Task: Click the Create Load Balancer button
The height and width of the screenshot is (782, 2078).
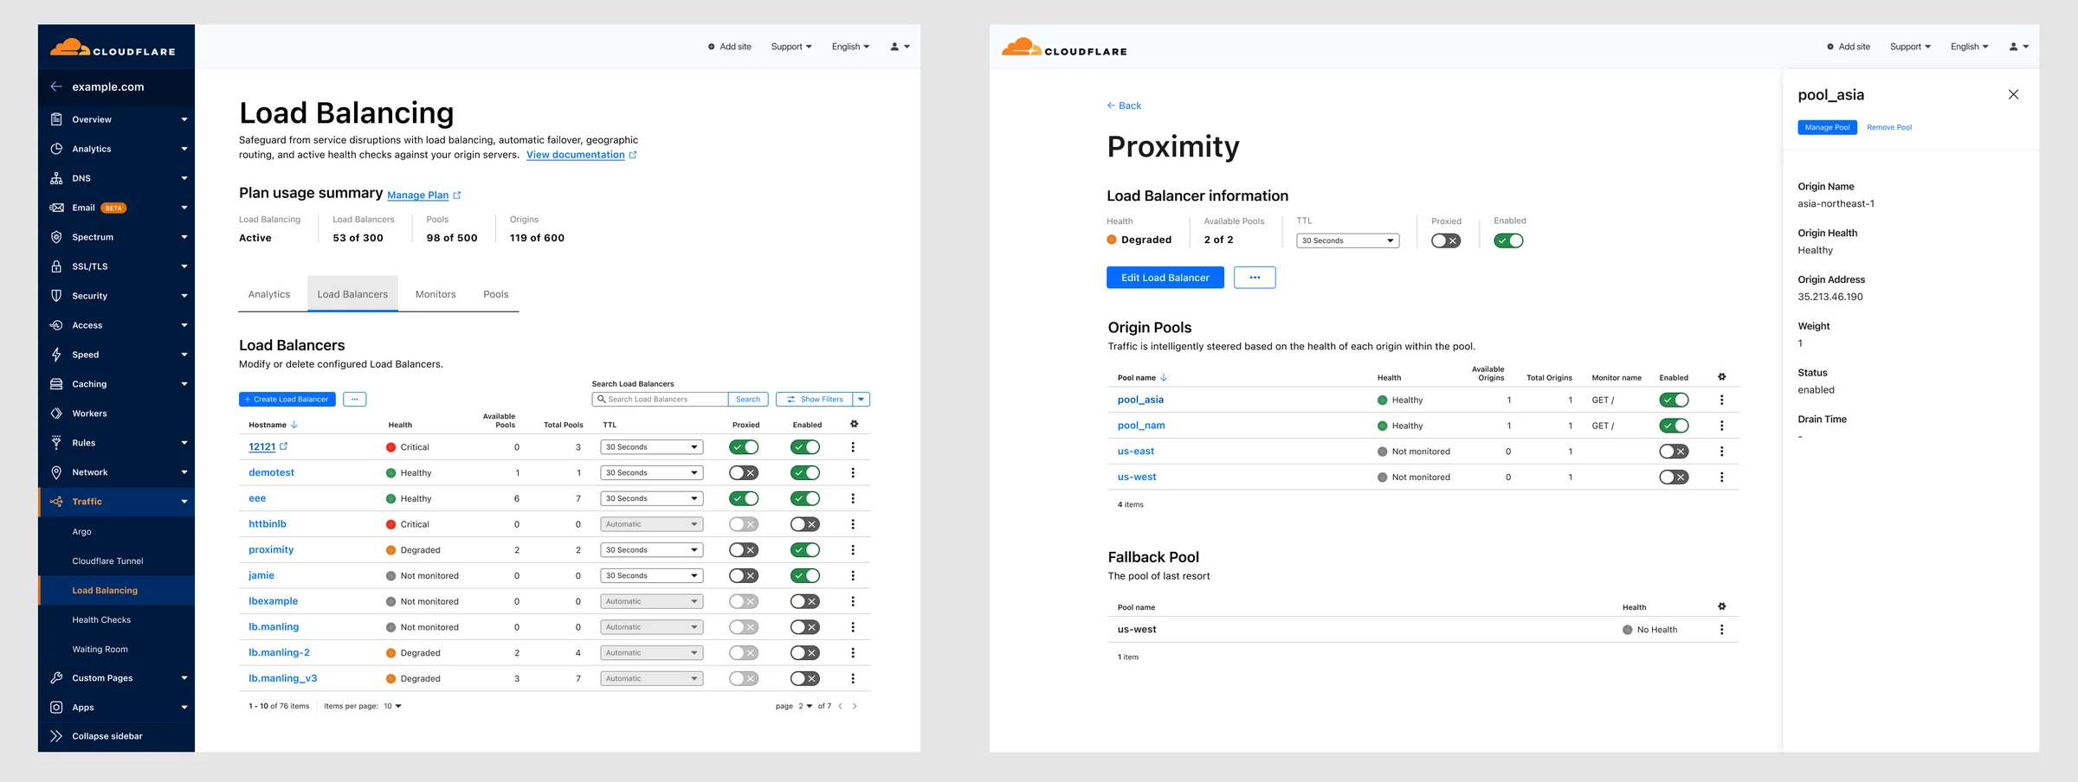Action: click(287, 400)
